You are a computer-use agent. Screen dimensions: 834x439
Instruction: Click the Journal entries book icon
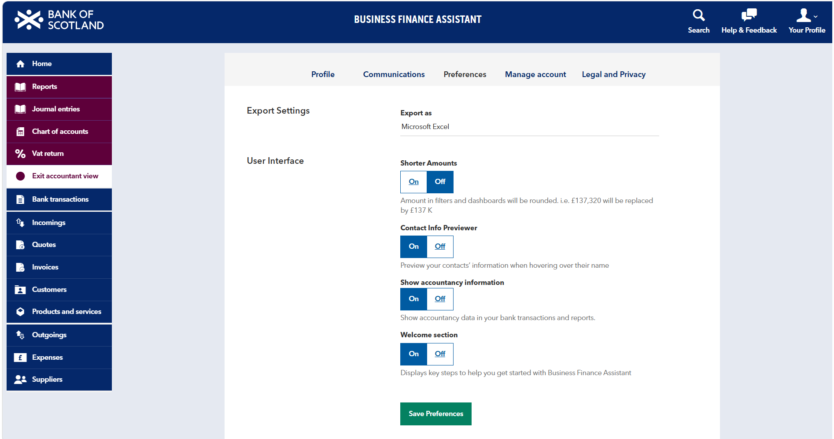[x=20, y=109]
